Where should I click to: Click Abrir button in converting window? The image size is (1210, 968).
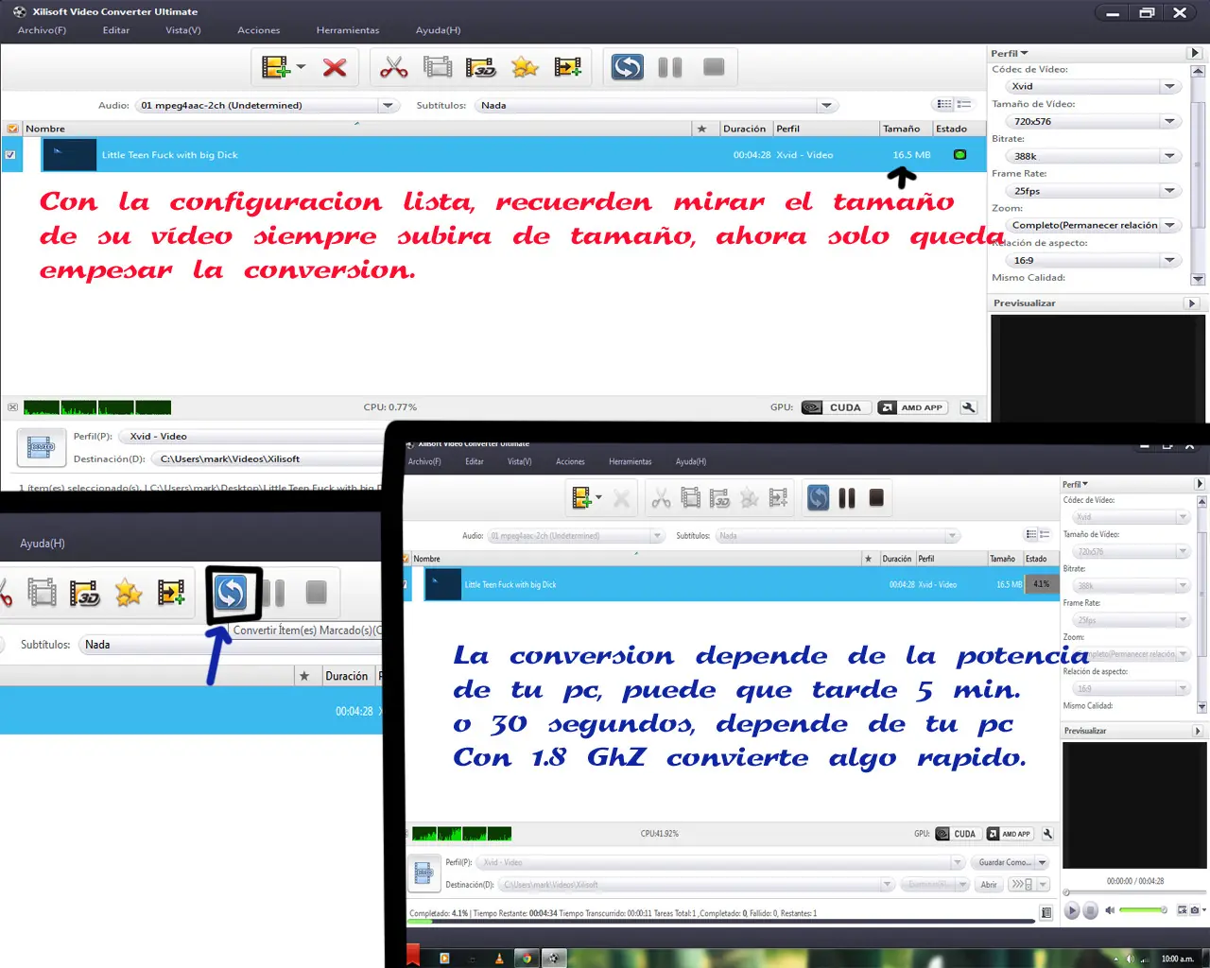[x=989, y=885]
